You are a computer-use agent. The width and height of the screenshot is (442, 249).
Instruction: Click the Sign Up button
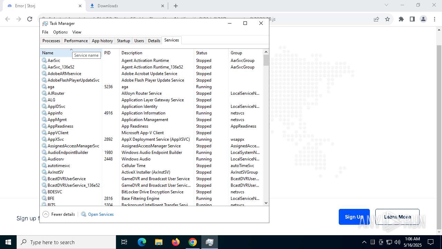354,217
